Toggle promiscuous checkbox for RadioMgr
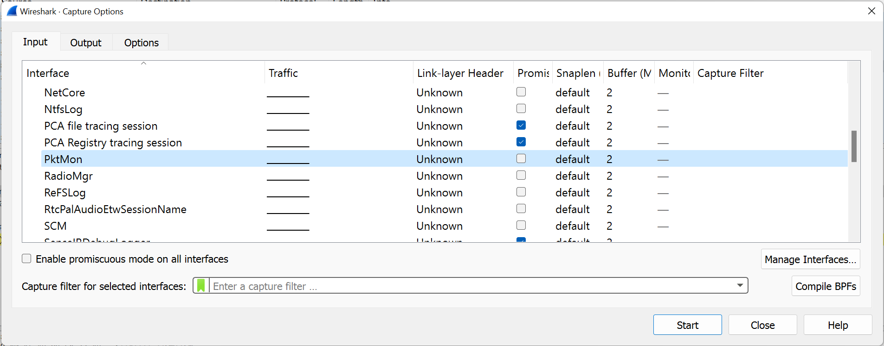 coord(521,175)
